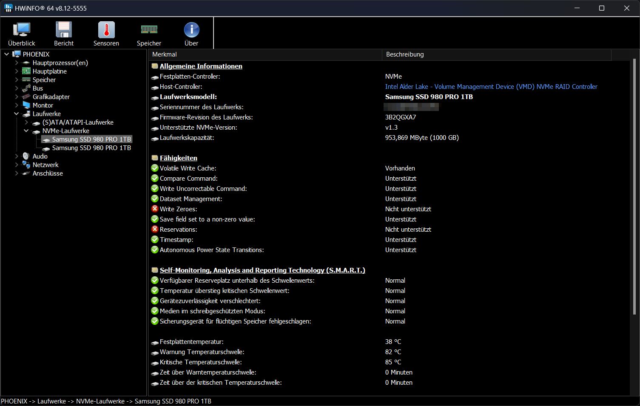Click the green check beside Timestamp
The image size is (640, 406).
(x=155, y=239)
